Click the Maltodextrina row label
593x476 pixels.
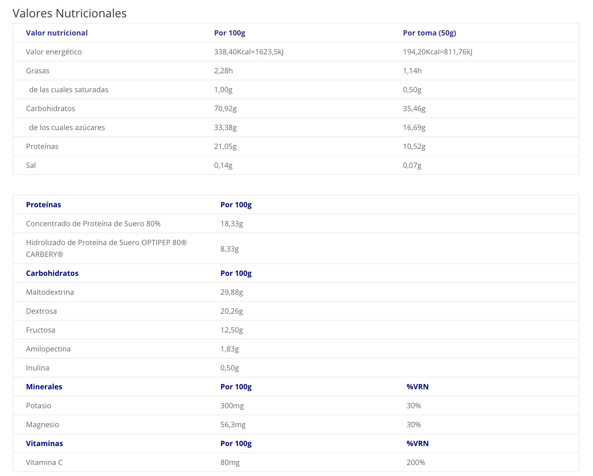(50, 292)
